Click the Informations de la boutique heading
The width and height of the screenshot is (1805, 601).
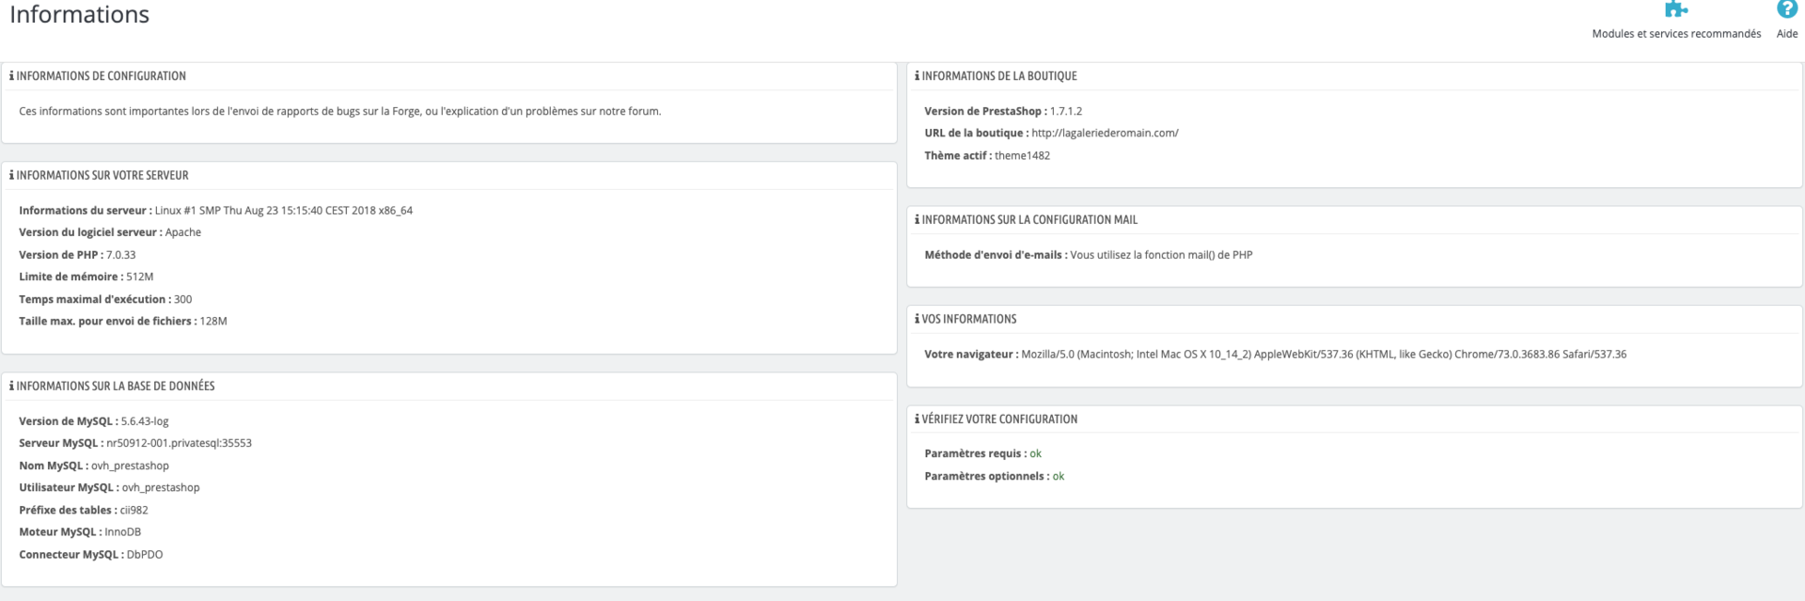pos(999,76)
